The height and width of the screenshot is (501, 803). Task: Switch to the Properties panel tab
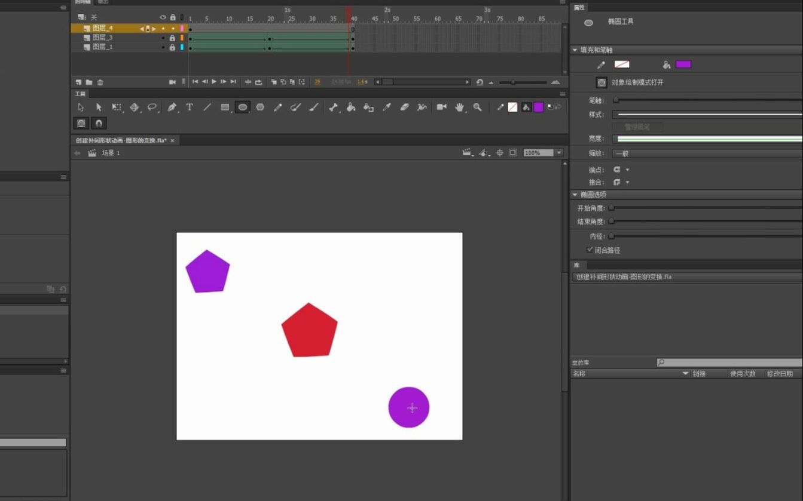(x=579, y=8)
